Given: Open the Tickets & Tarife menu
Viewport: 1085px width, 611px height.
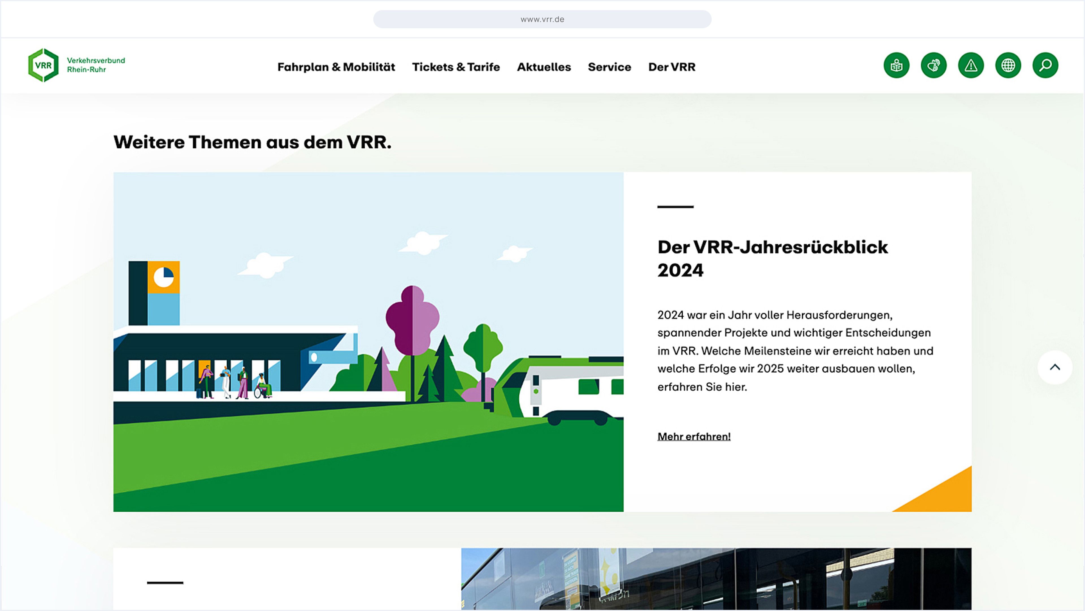Looking at the screenshot, I should [456, 67].
